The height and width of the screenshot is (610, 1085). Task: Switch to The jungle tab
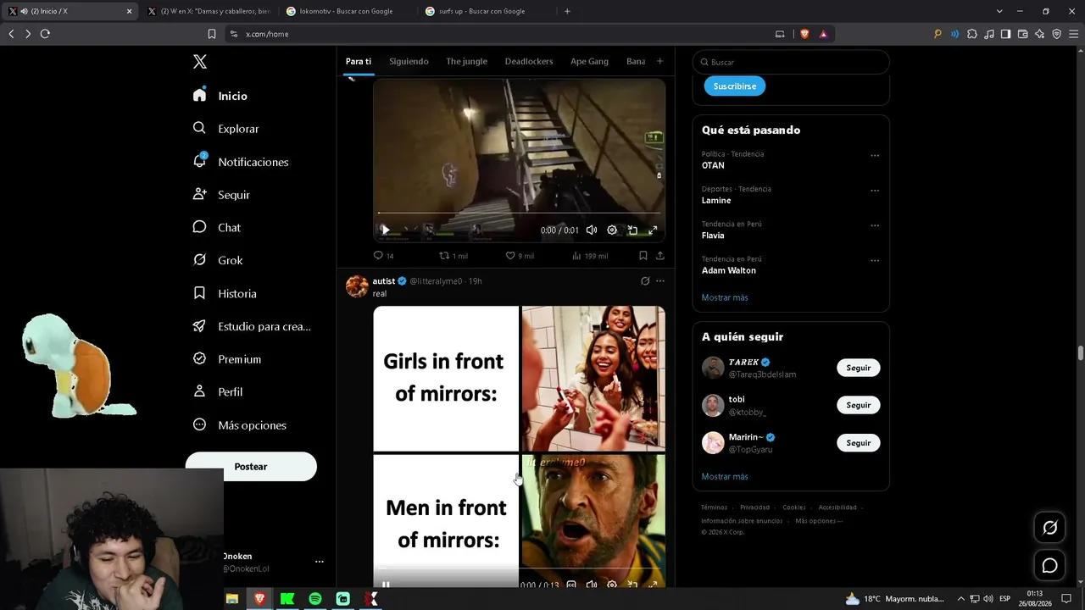pyautogui.click(x=467, y=61)
